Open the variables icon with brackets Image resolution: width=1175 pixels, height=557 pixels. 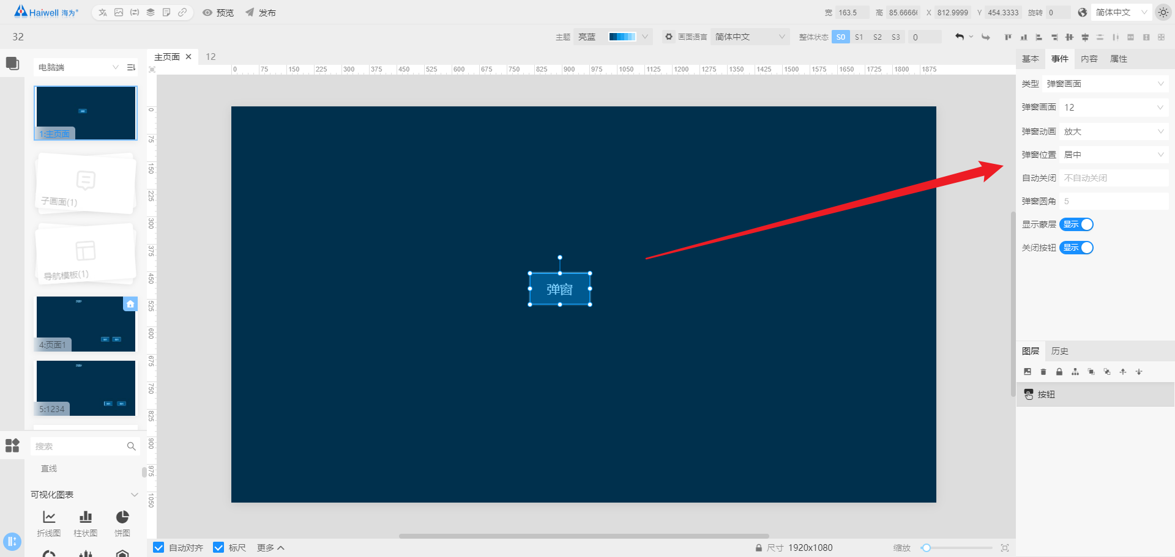[x=135, y=12]
